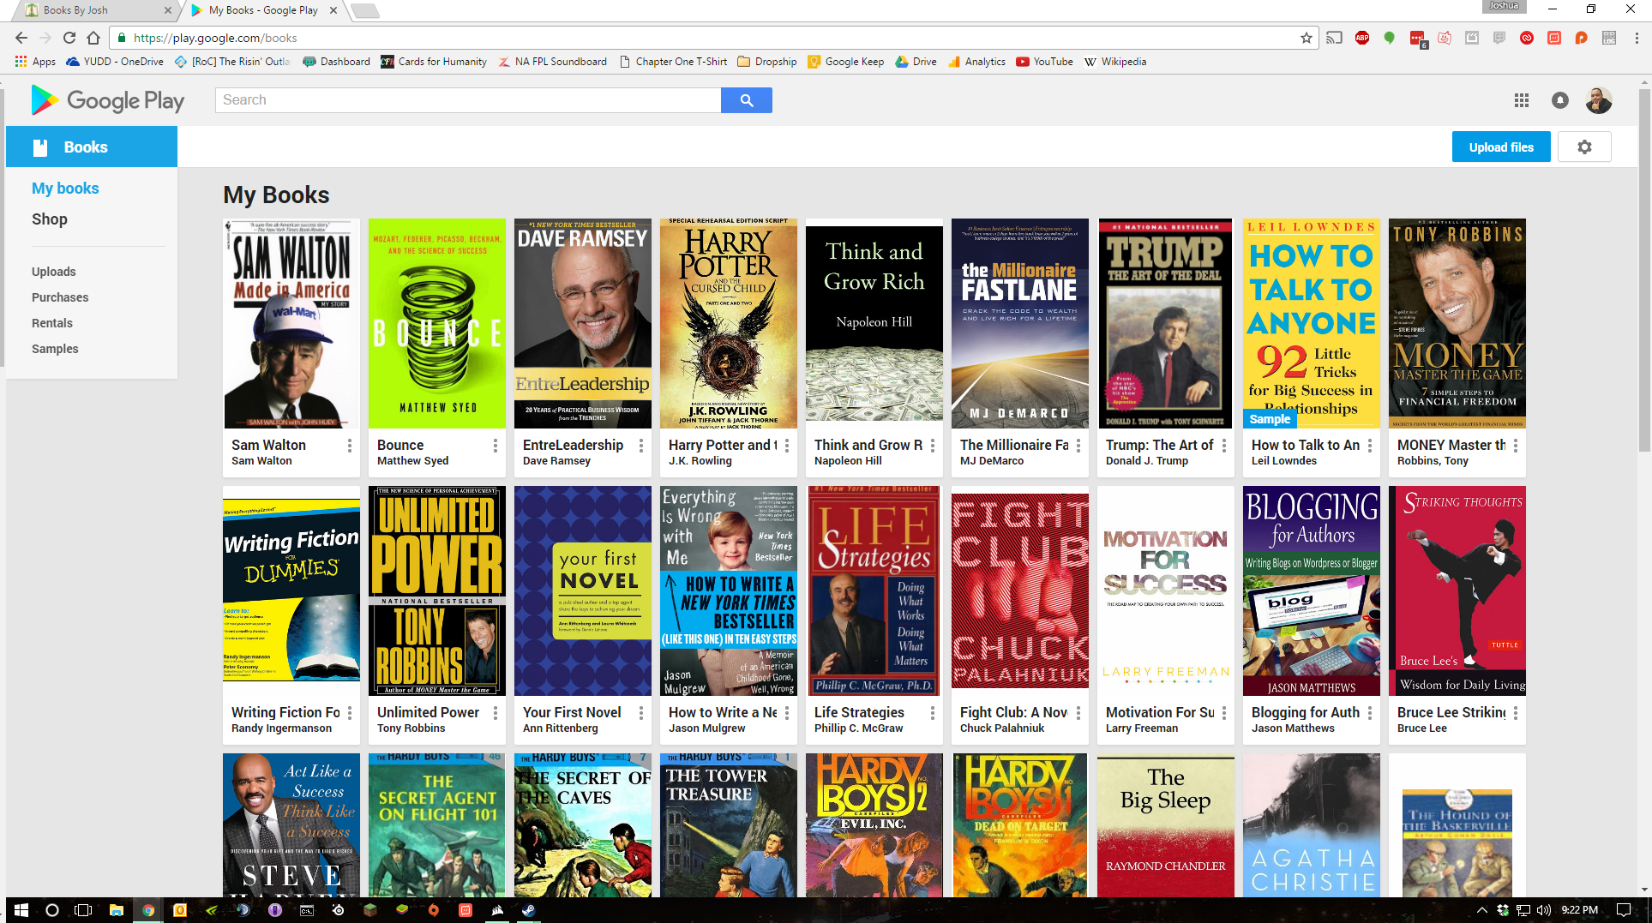Open the Google apps grid icon
The image size is (1652, 923).
coord(1522,100)
